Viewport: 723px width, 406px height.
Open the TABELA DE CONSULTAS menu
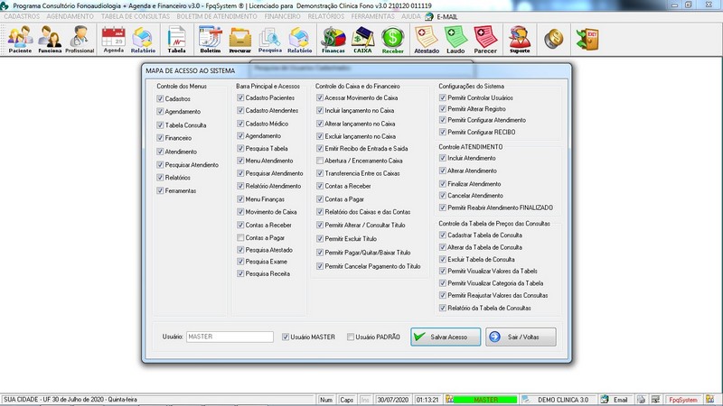[x=136, y=16]
